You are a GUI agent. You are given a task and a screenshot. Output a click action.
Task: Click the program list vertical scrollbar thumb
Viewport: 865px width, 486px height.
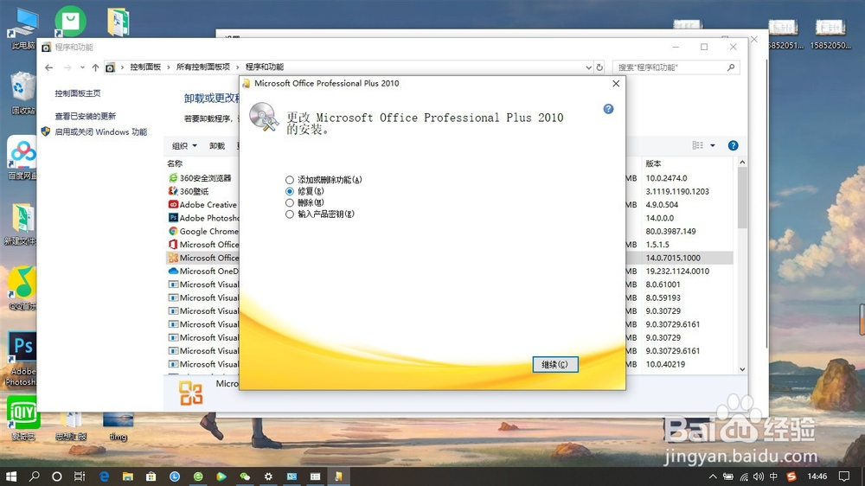pos(742,197)
